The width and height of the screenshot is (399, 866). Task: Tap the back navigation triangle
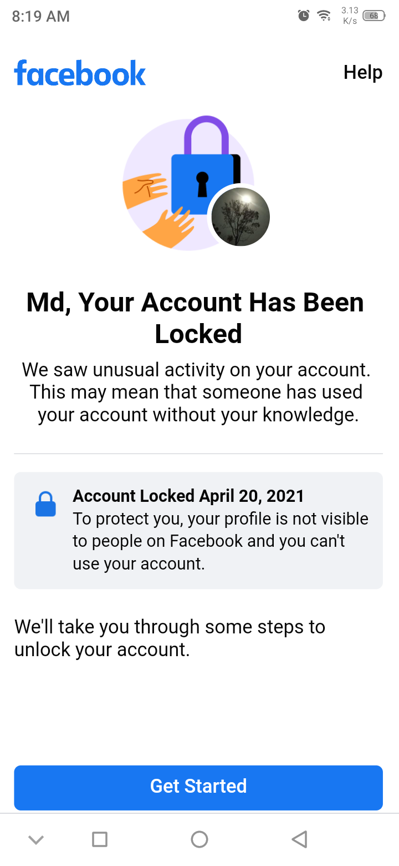pyautogui.click(x=299, y=839)
